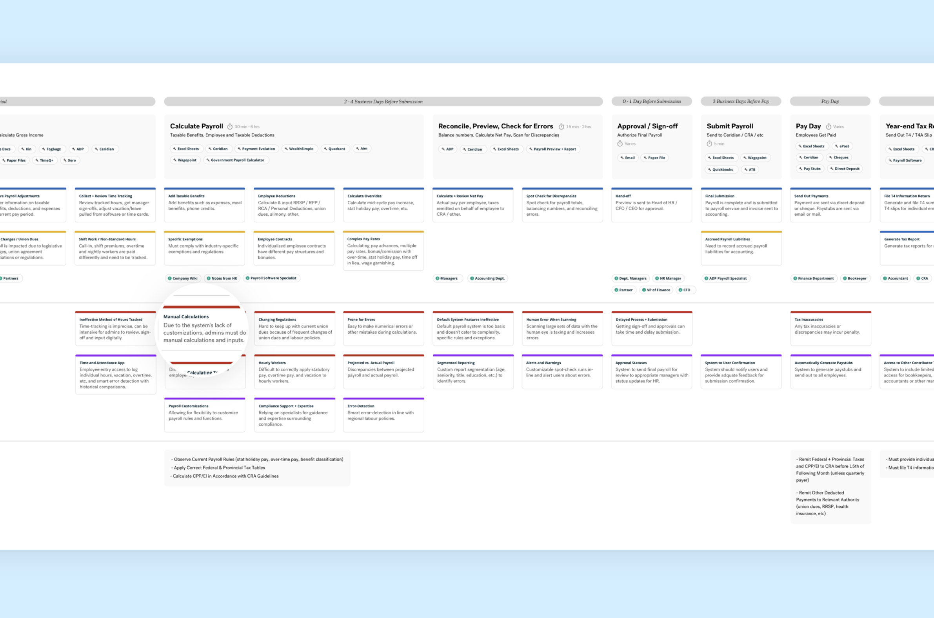Screen dimensions: 934x618
Task: Click green dot icon on Company Wiki tag
Action: point(170,278)
